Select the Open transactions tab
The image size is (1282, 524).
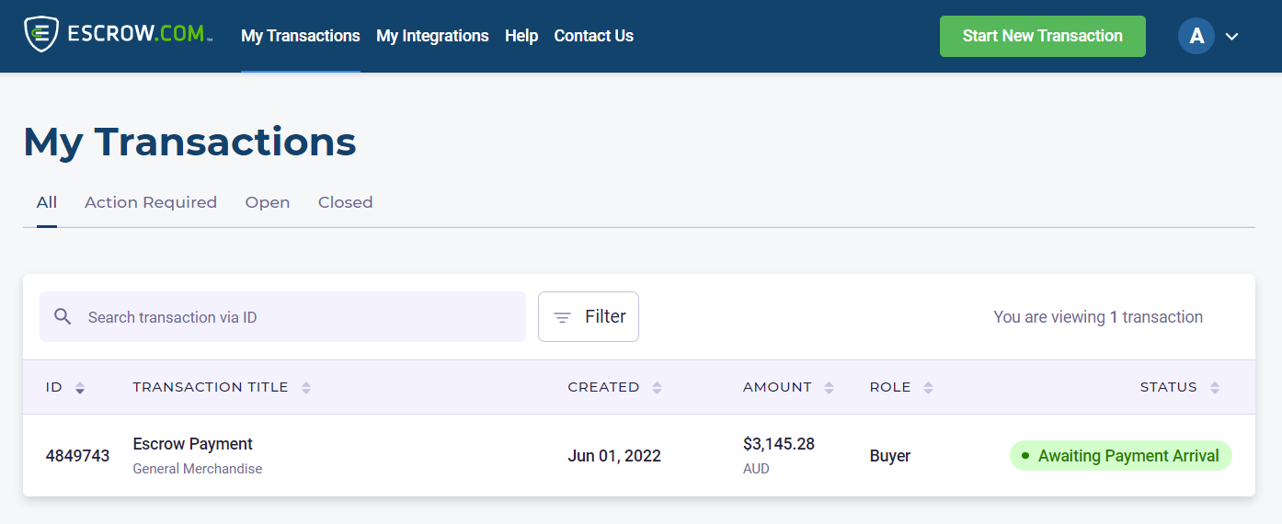(267, 202)
